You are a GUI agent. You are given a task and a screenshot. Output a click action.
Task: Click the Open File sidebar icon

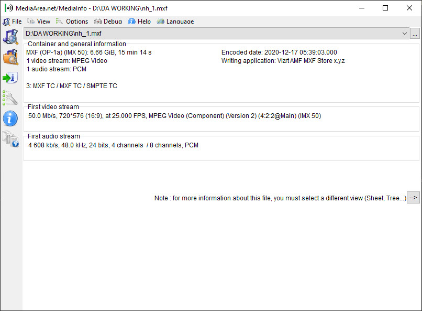click(11, 37)
